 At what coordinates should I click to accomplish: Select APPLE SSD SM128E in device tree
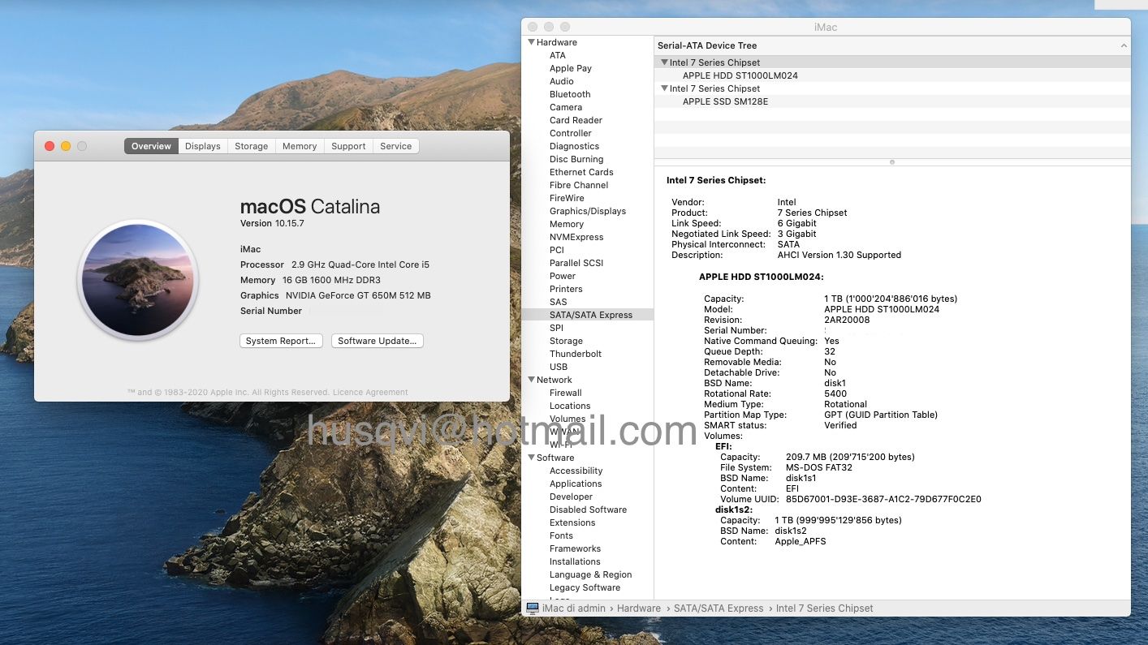pyautogui.click(x=725, y=101)
